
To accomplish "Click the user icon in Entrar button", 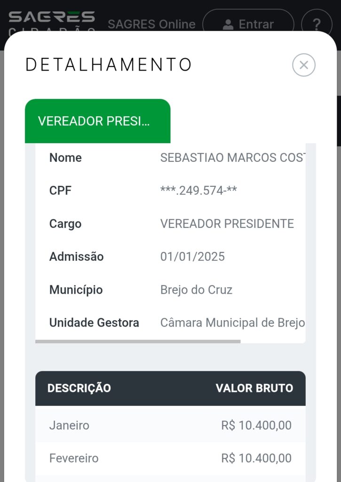I will (228, 24).
